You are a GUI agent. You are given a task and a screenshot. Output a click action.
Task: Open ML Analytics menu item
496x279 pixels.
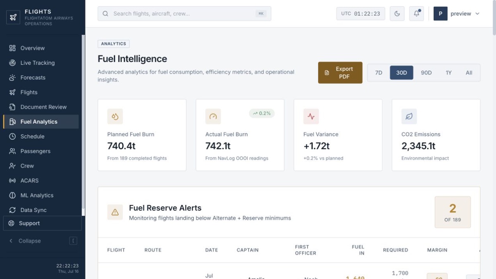pos(41,196)
